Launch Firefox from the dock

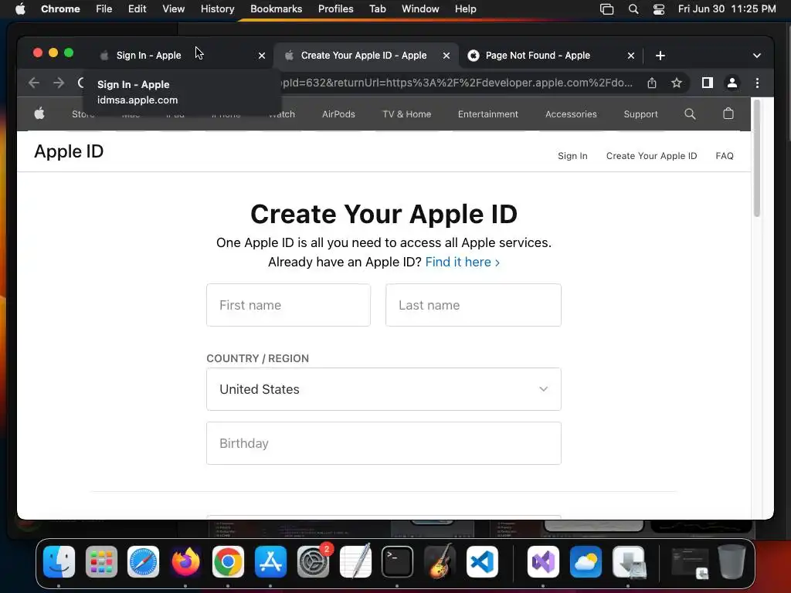click(x=185, y=561)
